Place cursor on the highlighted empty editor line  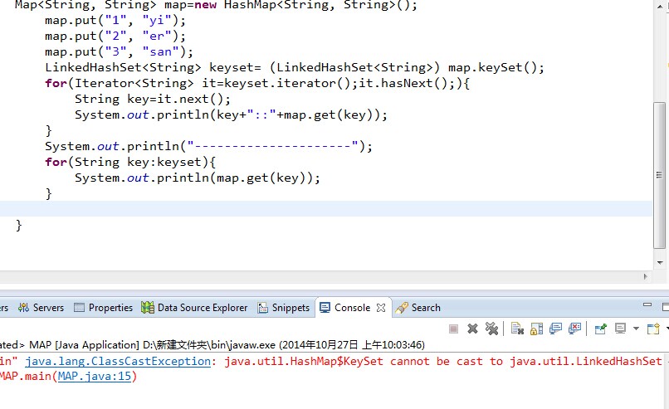(326, 208)
